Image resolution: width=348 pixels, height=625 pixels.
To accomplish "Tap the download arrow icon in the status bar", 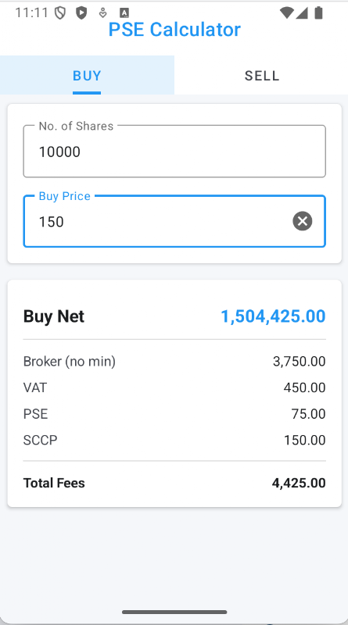I will [x=102, y=12].
